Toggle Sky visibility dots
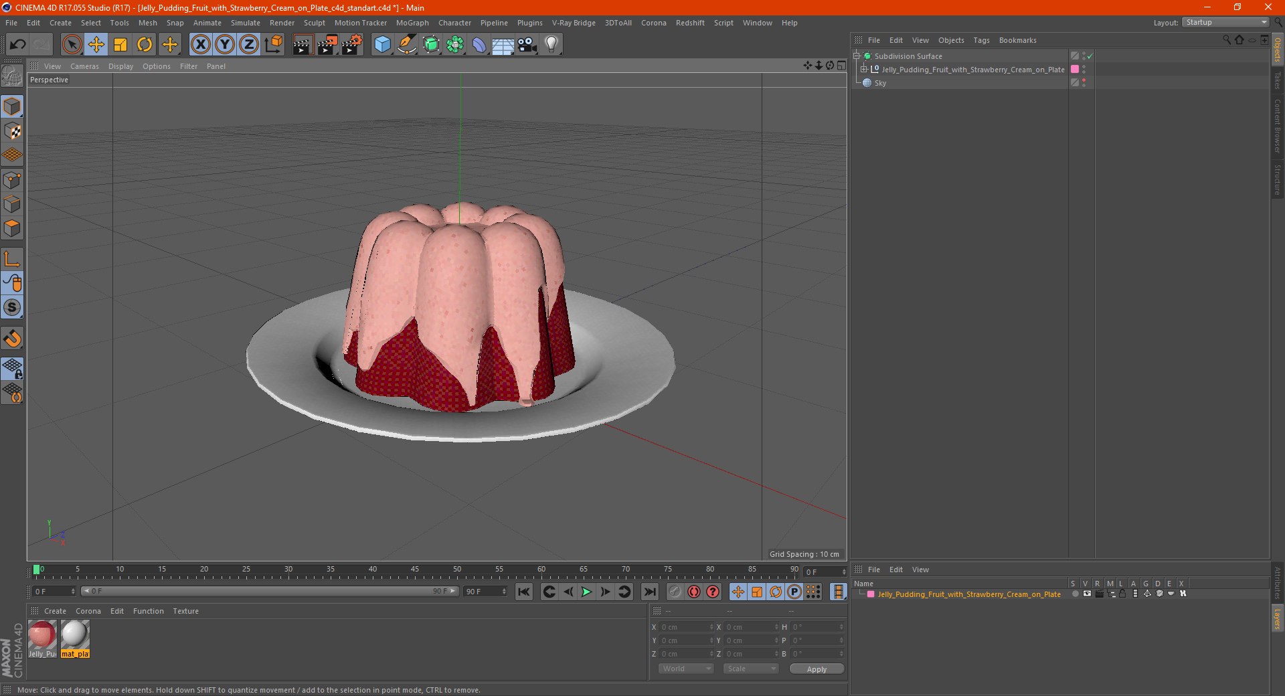 (1084, 83)
